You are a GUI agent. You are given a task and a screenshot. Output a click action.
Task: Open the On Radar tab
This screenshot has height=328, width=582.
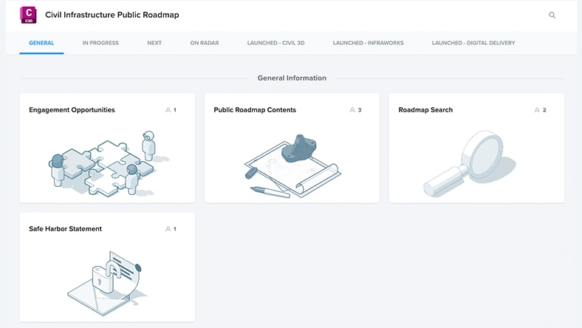(x=205, y=43)
